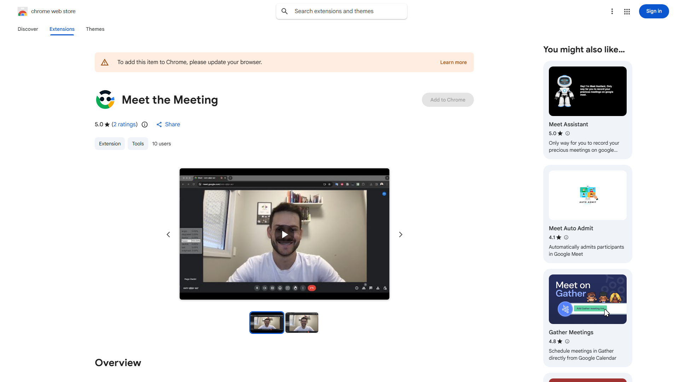Click the Sign in button

[x=654, y=11]
